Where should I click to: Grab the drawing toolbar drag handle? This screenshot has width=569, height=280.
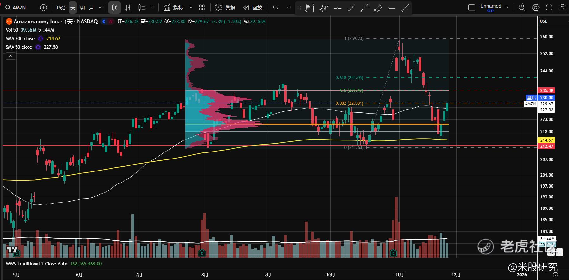(x=299, y=8)
